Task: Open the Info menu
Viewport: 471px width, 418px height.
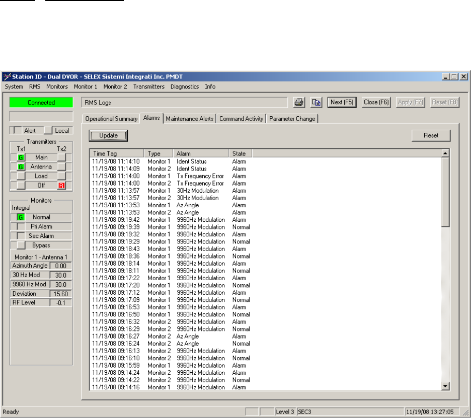Action: 210,87
